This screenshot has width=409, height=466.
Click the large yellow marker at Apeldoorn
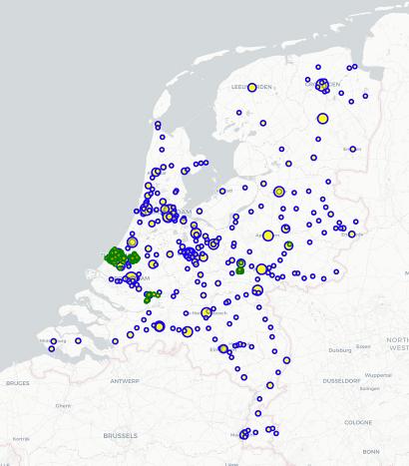(268, 235)
